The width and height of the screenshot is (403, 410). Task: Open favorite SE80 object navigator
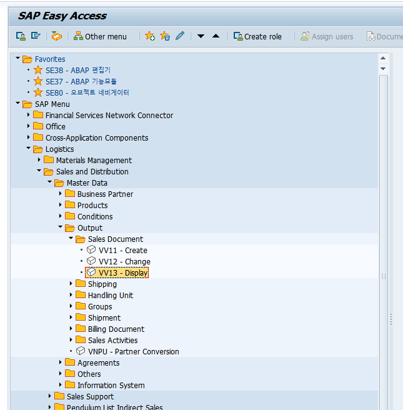pos(87,93)
